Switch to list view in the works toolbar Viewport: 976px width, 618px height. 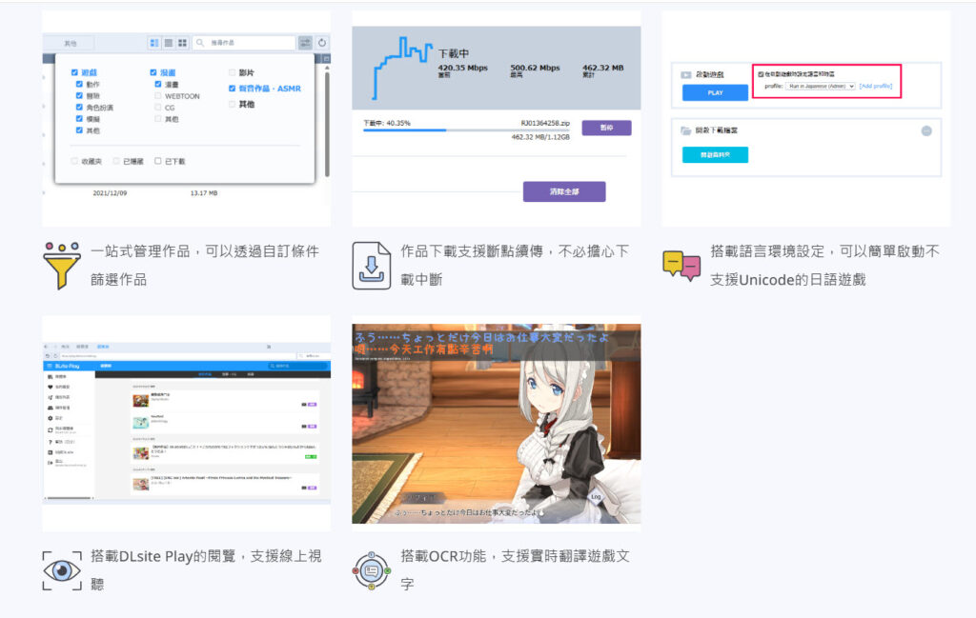(168, 43)
